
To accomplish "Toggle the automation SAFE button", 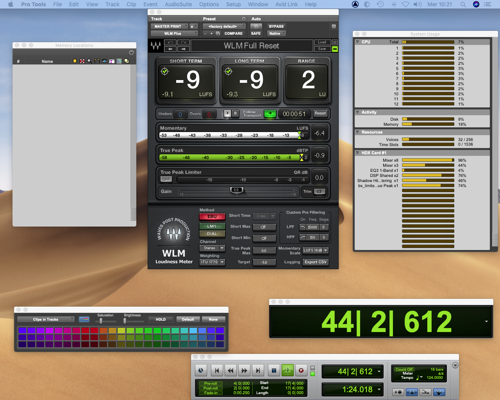I will 256,33.
